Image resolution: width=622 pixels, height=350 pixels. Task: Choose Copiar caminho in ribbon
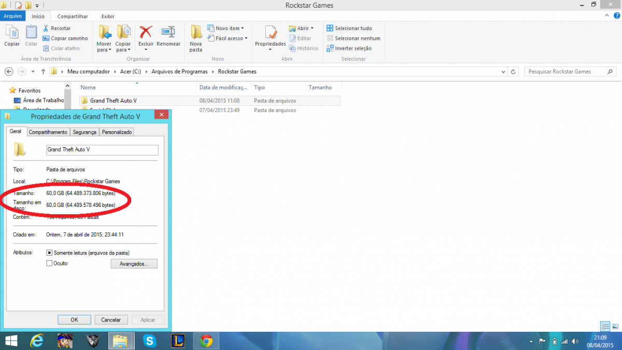click(65, 38)
